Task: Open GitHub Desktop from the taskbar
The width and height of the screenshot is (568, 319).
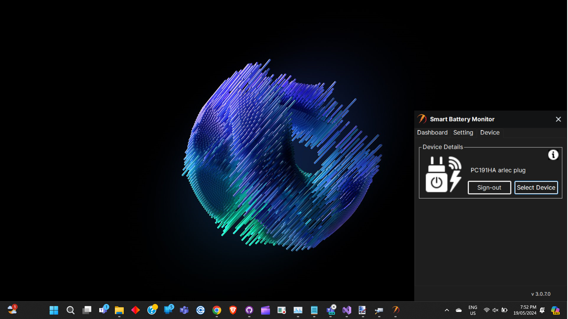Action: pyautogui.click(x=249, y=310)
